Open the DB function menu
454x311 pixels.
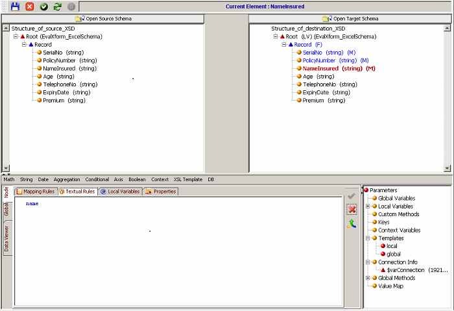[211, 179]
